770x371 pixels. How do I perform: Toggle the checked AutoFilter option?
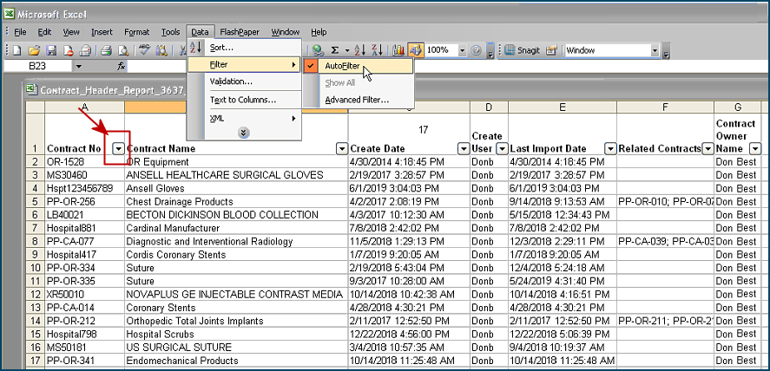tap(345, 66)
